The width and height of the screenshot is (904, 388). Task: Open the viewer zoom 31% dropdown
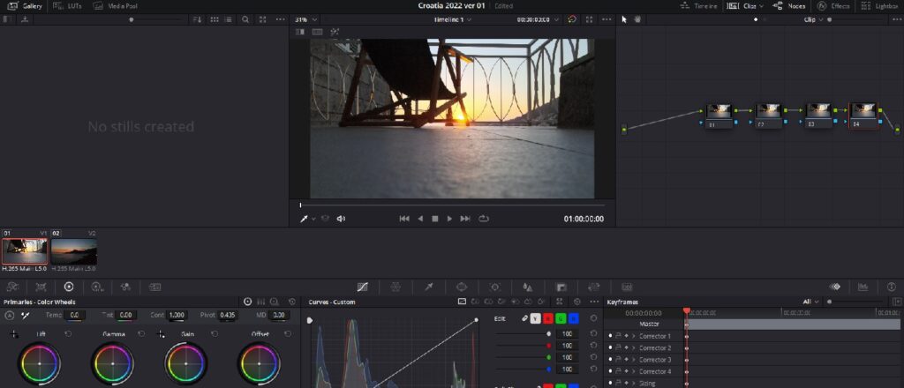pos(305,19)
